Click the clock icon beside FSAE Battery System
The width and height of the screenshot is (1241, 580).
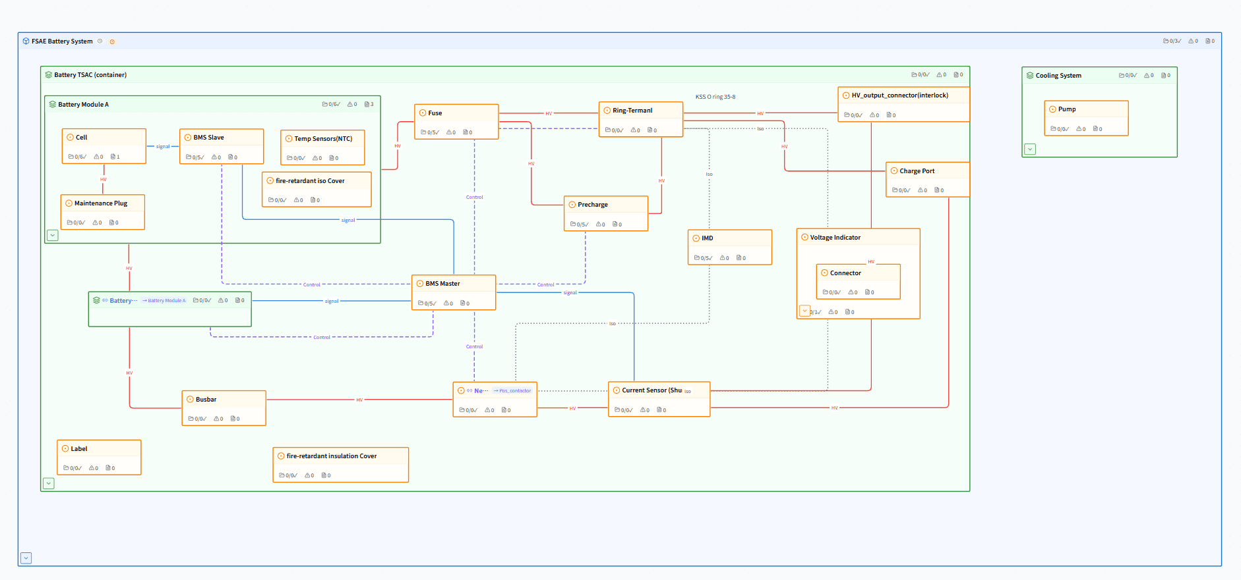(x=100, y=41)
